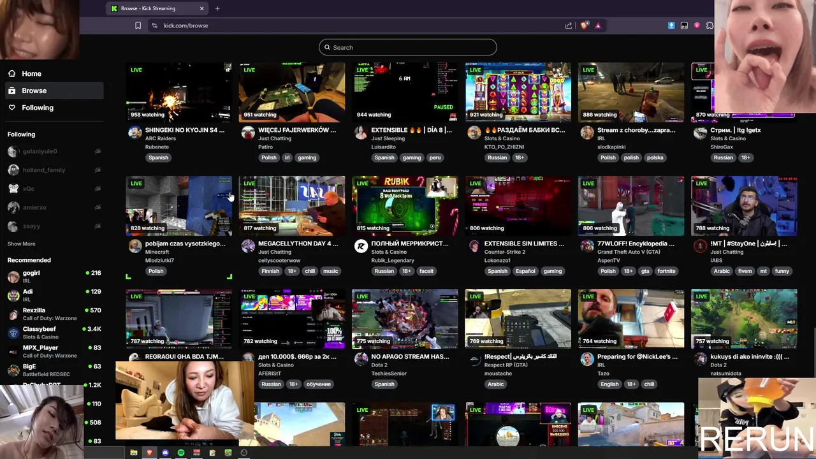The image size is (816, 459).
Task: Open OBS Studio from the taskbar
Action: (244, 453)
